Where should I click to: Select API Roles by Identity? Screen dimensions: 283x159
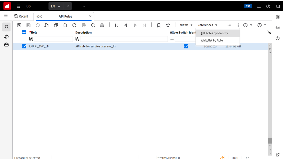click(214, 33)
